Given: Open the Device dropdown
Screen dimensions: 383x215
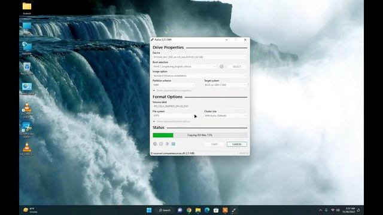Looking at the screenshot, I should click(x=200, y=57).
